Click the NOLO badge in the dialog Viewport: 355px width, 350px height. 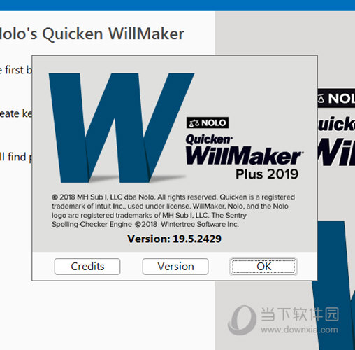[208, 122]
